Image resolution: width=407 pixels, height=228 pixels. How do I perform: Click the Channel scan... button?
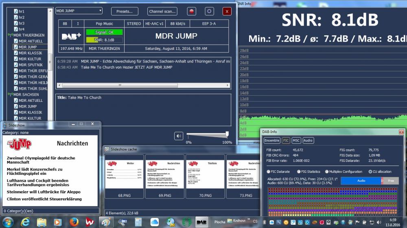pyautogui.click(x=162, y=11)
